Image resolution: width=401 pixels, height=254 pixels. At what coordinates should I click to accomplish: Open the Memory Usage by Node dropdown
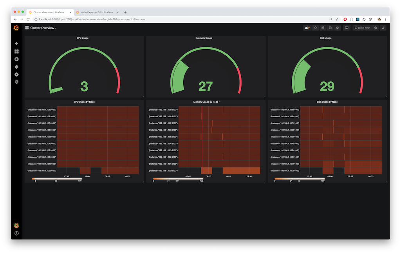pyautogui.click(x=207, y=102)
